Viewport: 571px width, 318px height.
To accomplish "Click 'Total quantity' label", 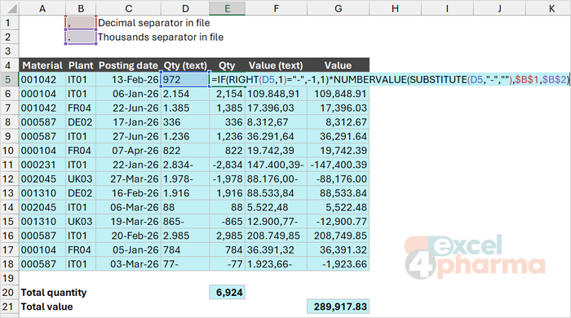I will (54, 293).
